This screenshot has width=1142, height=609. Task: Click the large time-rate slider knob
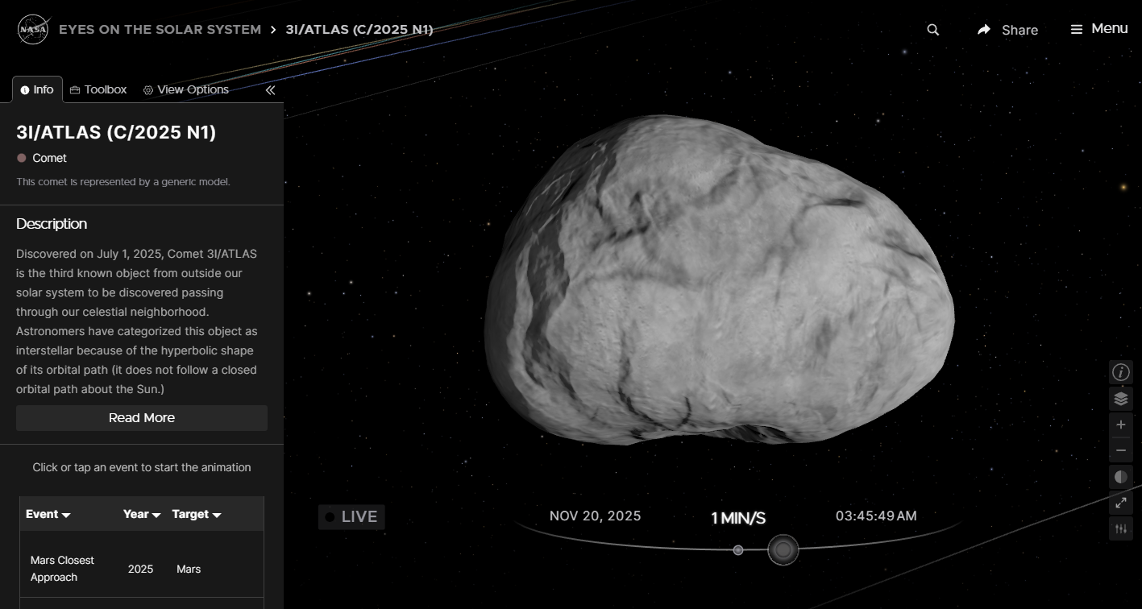click(x=783, y=550)
